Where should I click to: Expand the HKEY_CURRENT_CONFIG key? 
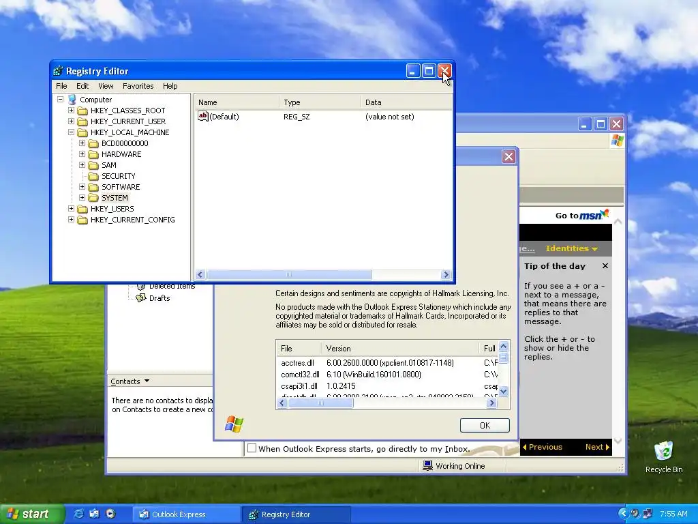coord(71,219)
